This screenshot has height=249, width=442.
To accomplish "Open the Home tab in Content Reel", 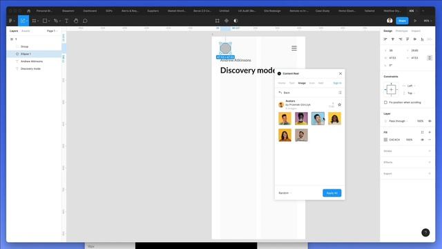I will (x=282, y=83).
